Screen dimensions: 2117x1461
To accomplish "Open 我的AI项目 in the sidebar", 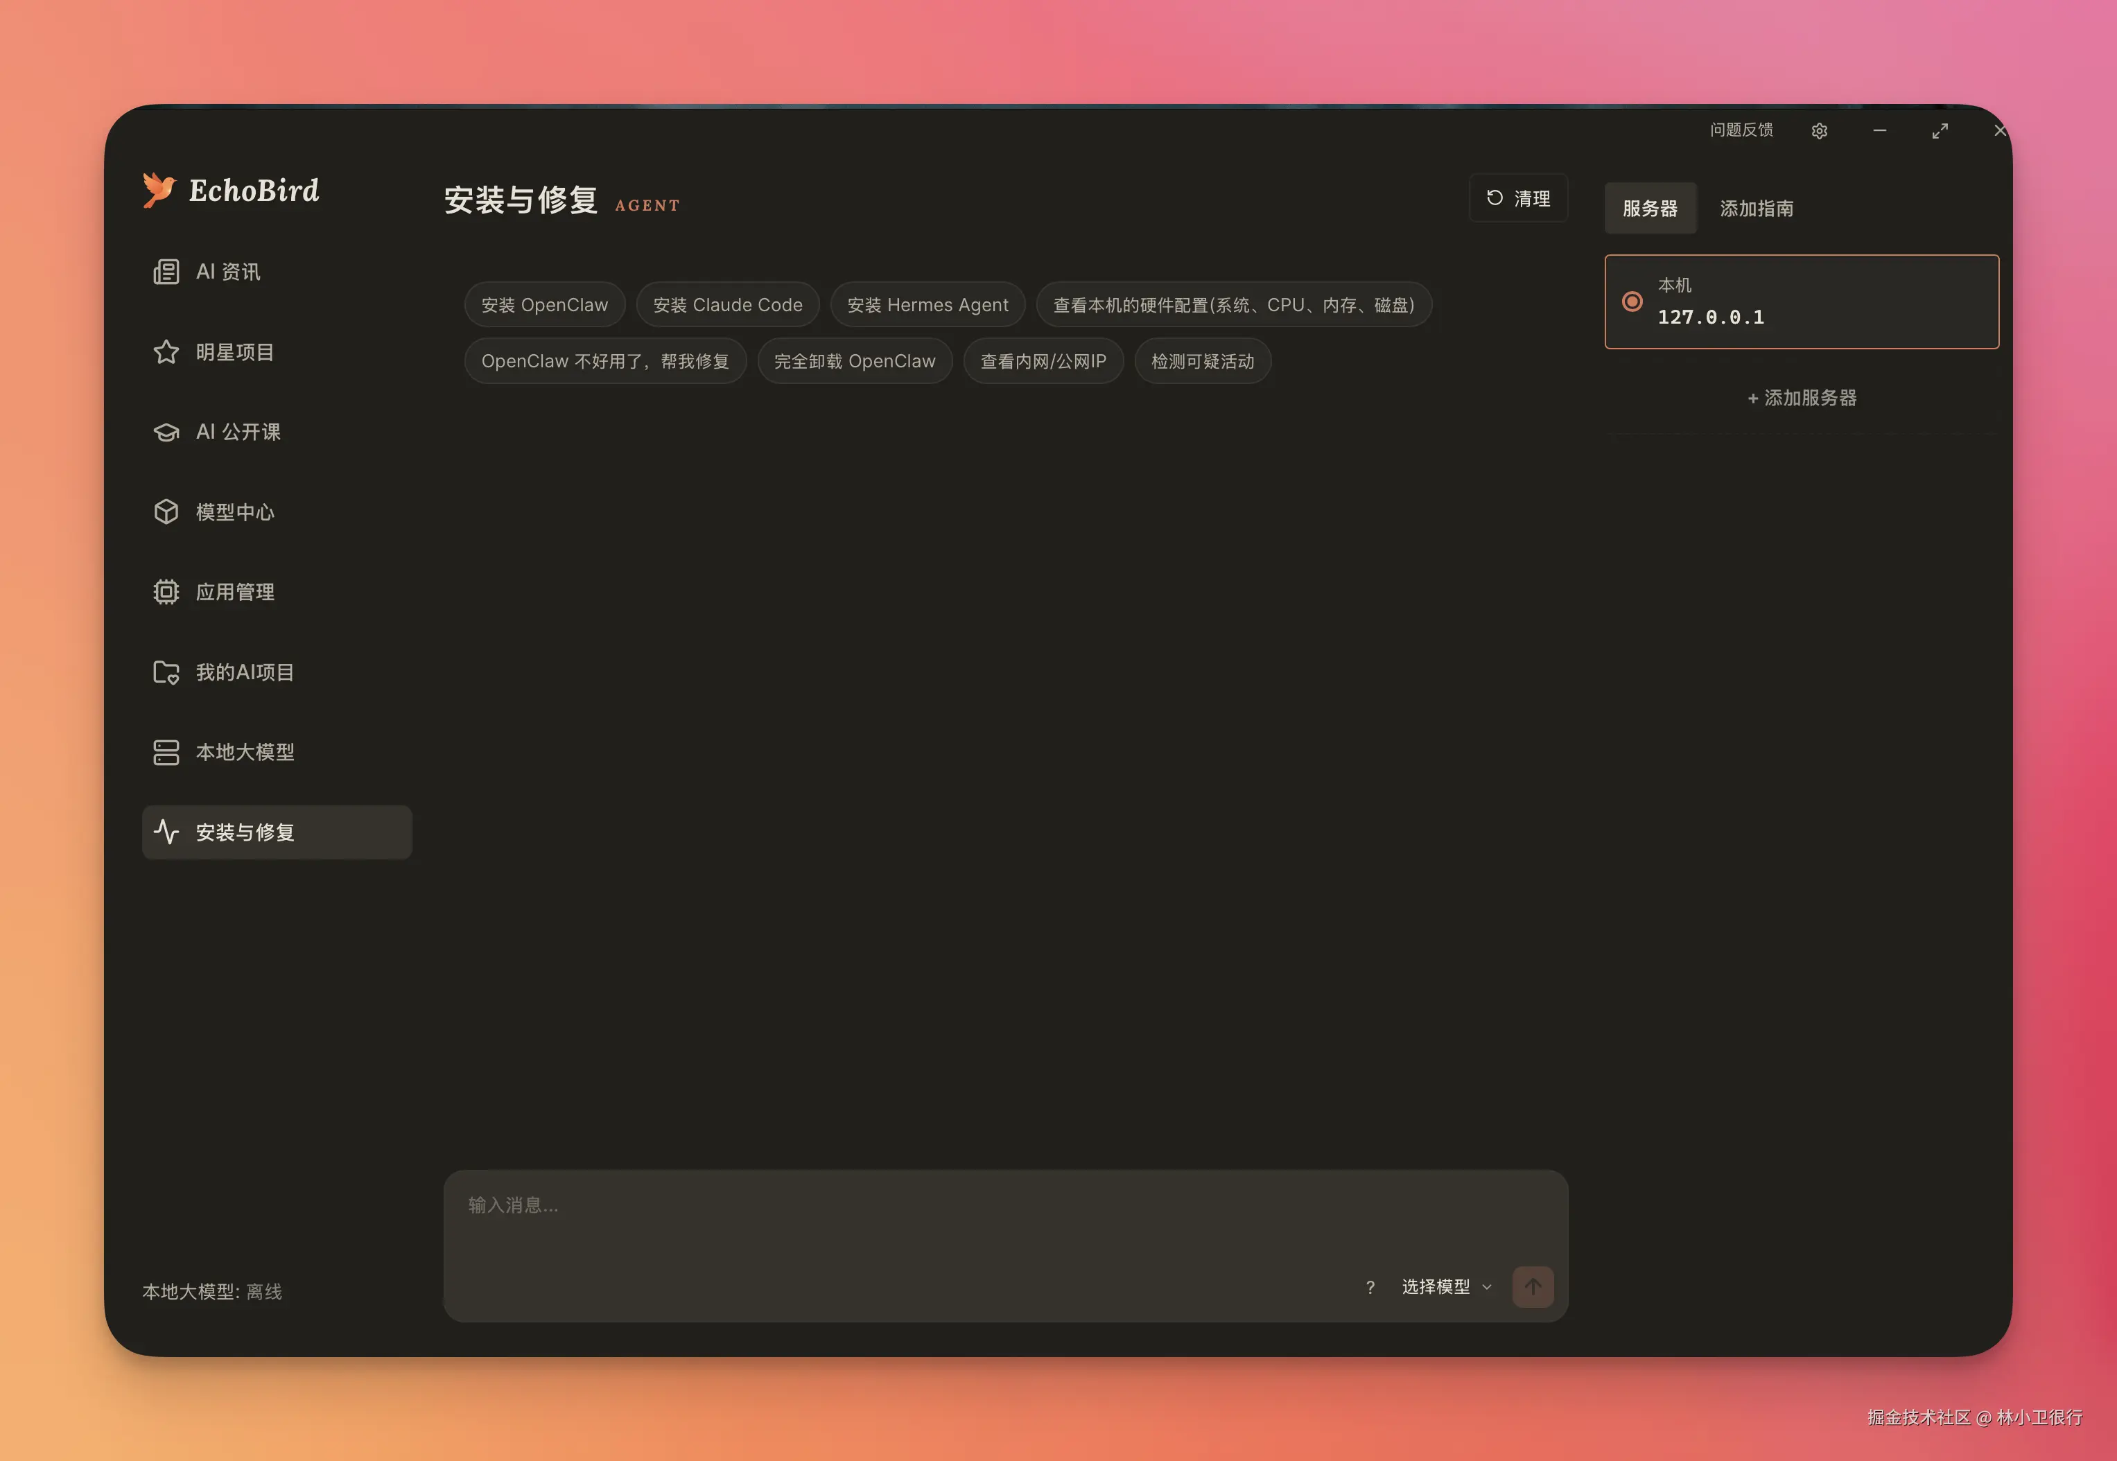I will 277,672.
